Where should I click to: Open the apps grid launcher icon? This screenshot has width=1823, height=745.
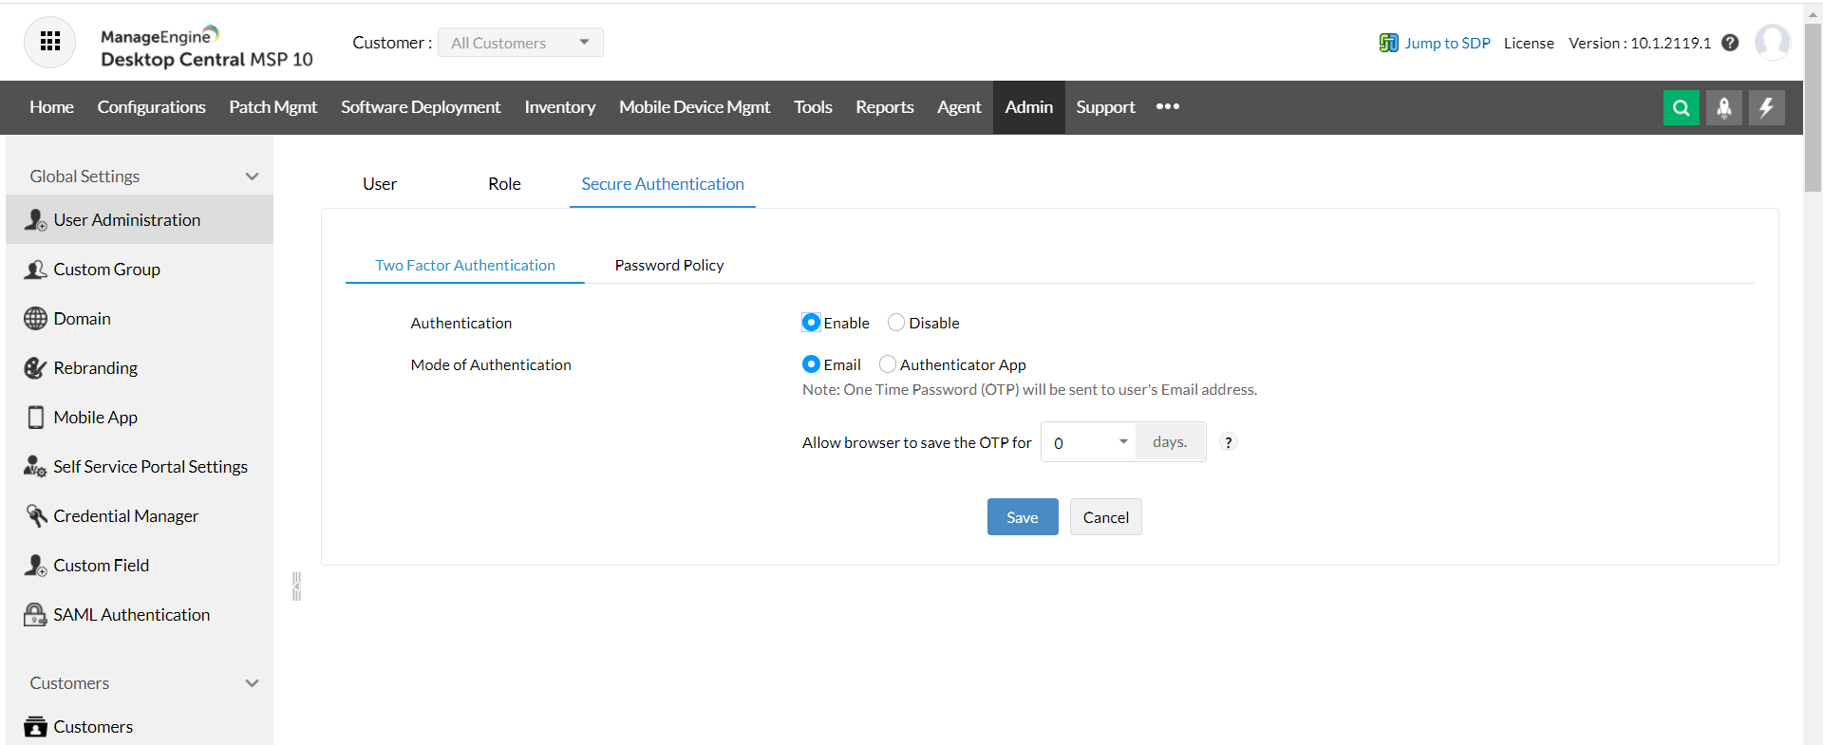click(x=49, y=42)
